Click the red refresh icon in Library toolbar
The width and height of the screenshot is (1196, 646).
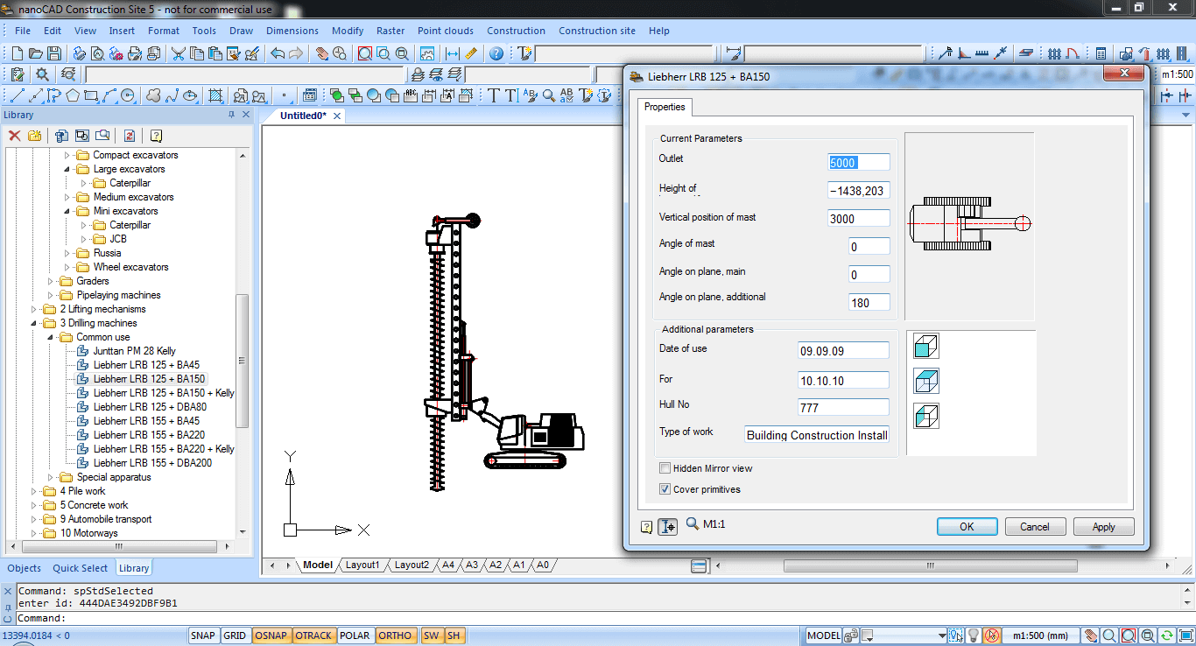[x=130, y=136]
